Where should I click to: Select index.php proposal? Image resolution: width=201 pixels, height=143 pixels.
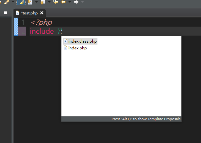[75, 48]
